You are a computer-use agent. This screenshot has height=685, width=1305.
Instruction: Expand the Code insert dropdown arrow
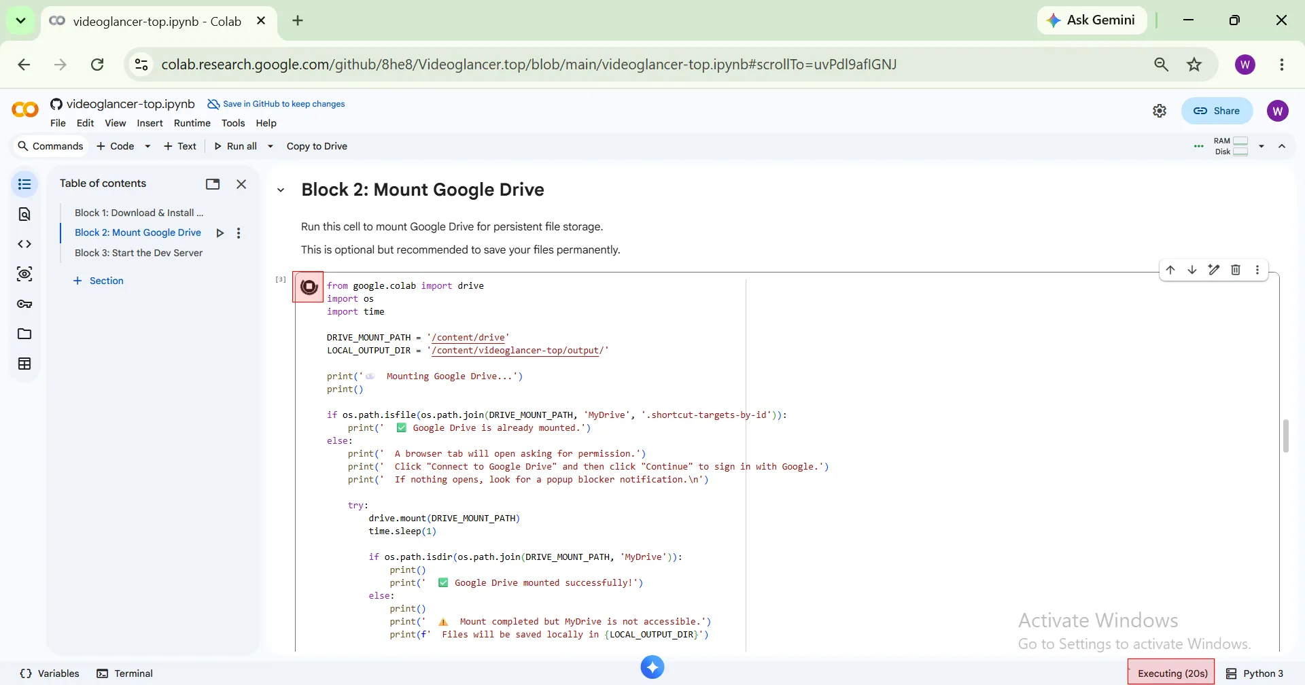click(x=147, y=146)
